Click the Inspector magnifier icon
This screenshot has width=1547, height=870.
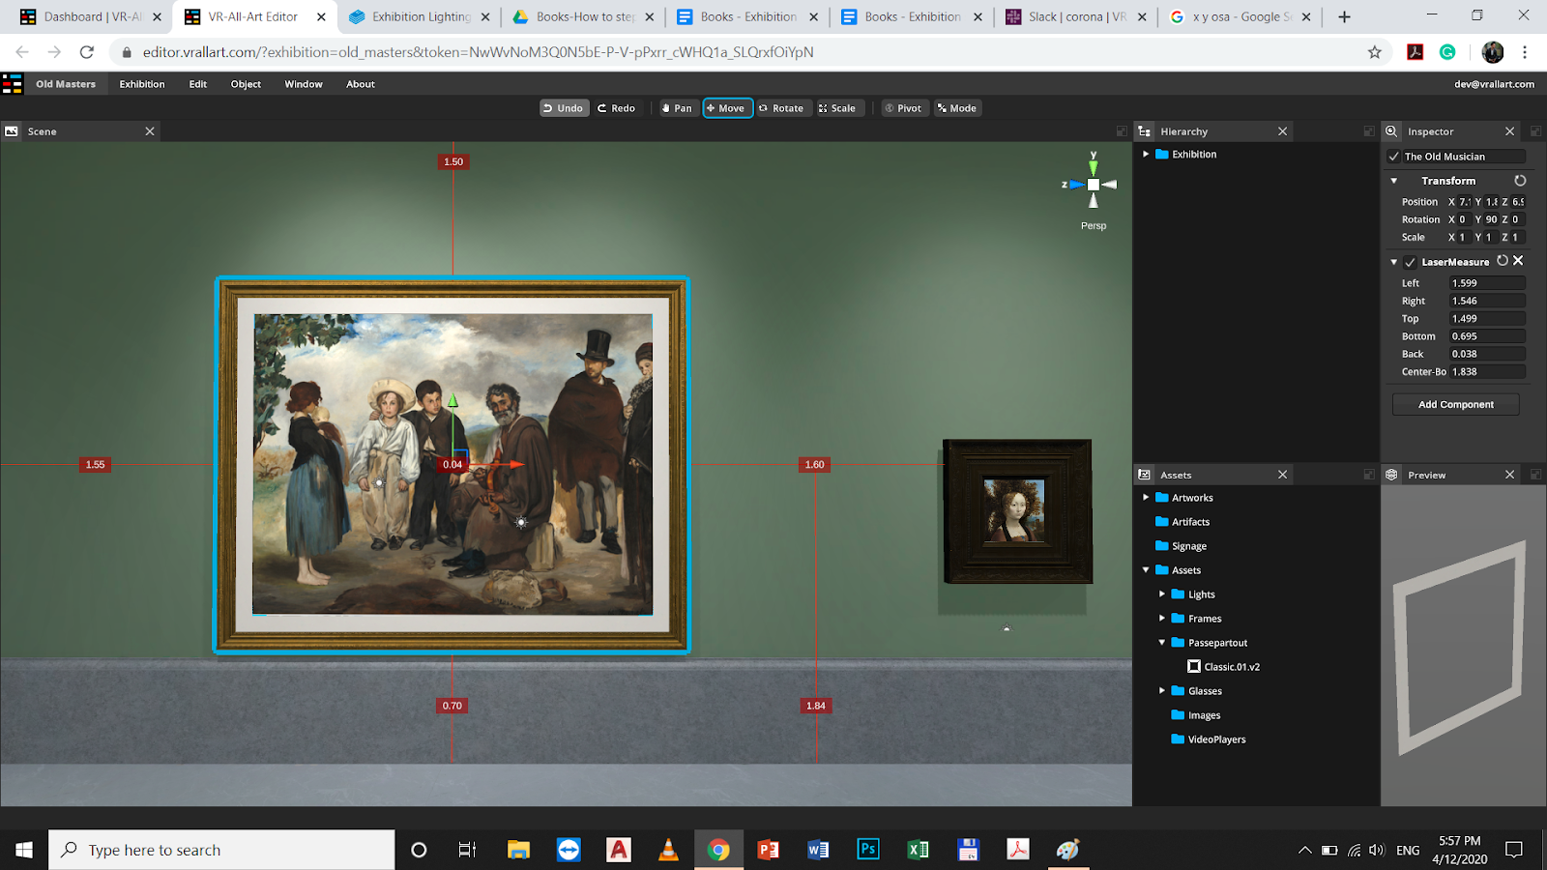tap(1391, 131)
